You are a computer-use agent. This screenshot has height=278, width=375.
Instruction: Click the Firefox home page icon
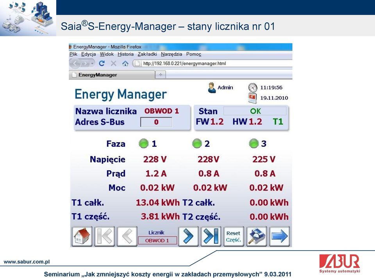[x=125, y=63]
